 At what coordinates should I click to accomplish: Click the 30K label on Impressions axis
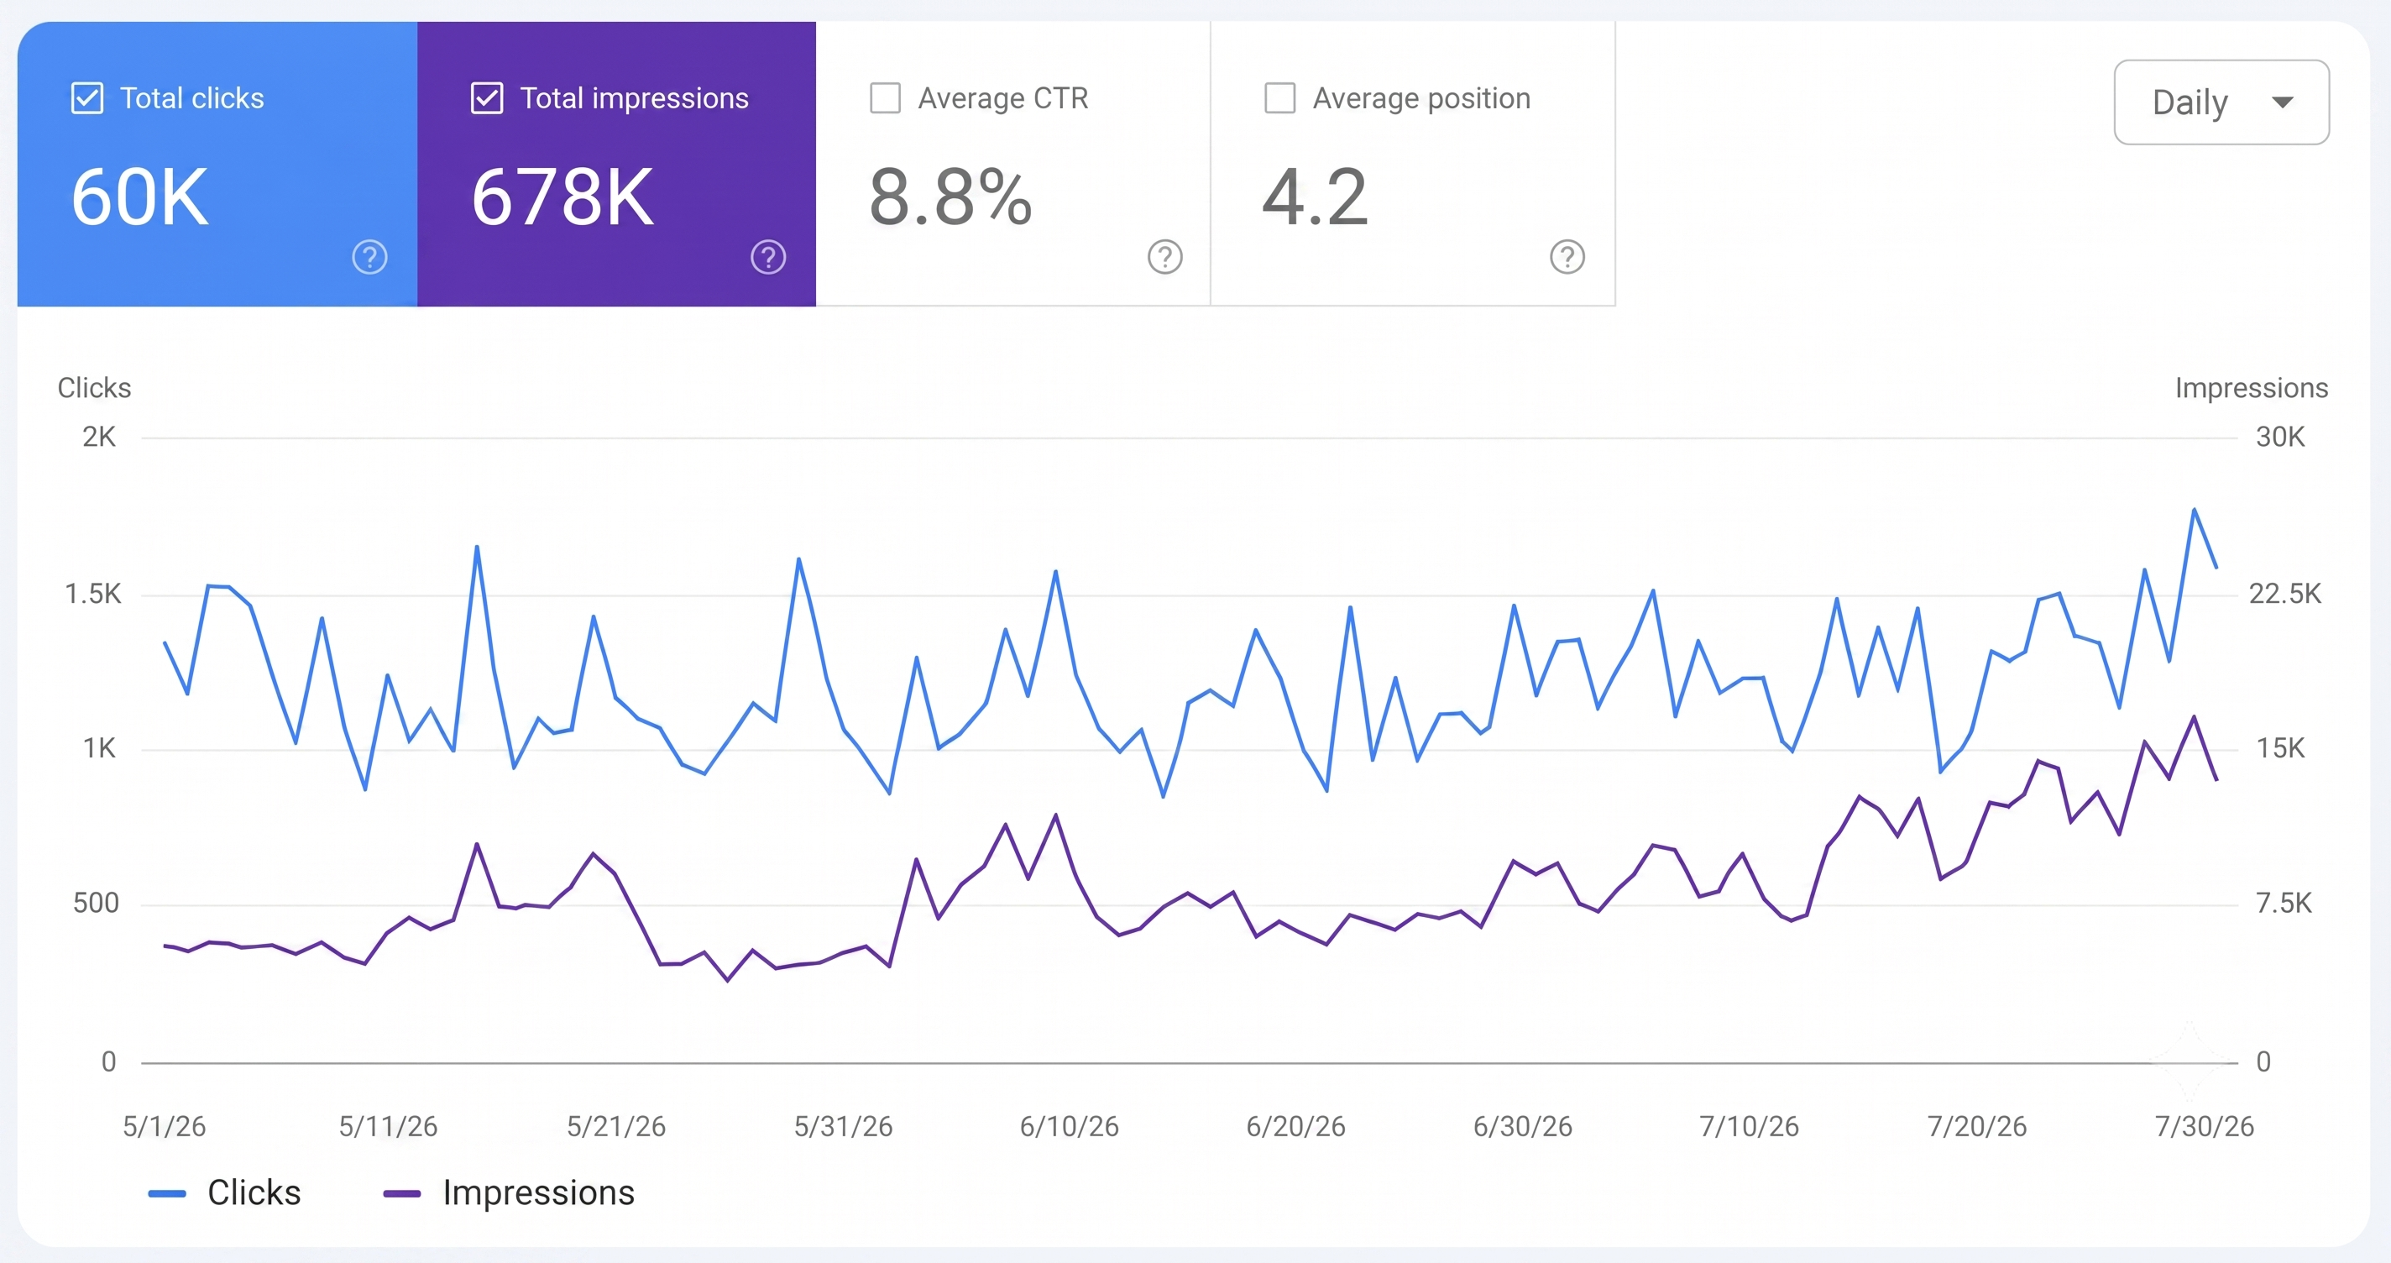tap(2280, 437)
